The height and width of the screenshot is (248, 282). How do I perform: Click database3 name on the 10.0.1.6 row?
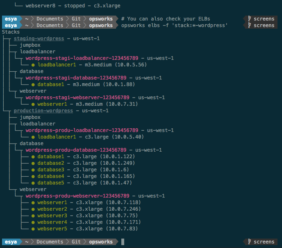tap(51, 170)
